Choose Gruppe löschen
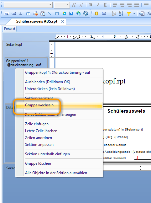Screen dimensions: 151x203 pos(38,163)
